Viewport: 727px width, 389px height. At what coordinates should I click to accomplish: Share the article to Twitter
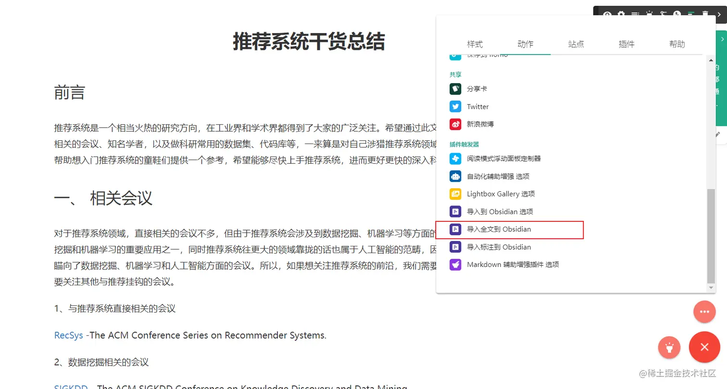coord(477,106)
